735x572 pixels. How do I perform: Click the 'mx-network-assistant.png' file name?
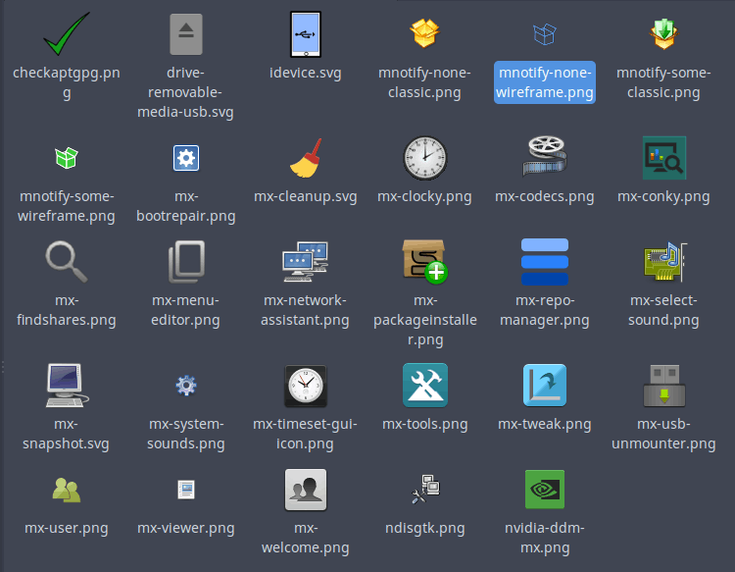pyautogui.click(x=305, y=310)
